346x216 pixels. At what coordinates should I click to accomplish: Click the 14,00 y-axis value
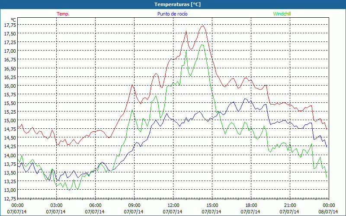[10, 155]
